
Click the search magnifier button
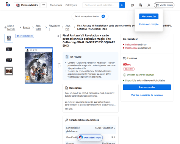coord(122,5)
